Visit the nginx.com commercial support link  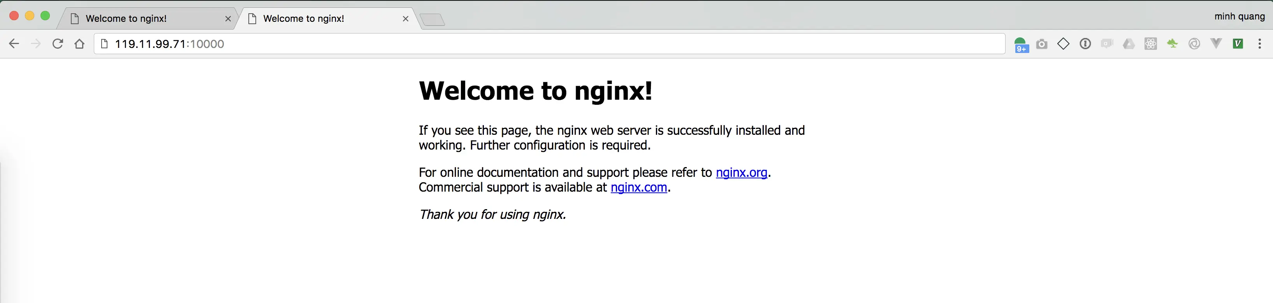pyautogui.click(x=639, y=187)
